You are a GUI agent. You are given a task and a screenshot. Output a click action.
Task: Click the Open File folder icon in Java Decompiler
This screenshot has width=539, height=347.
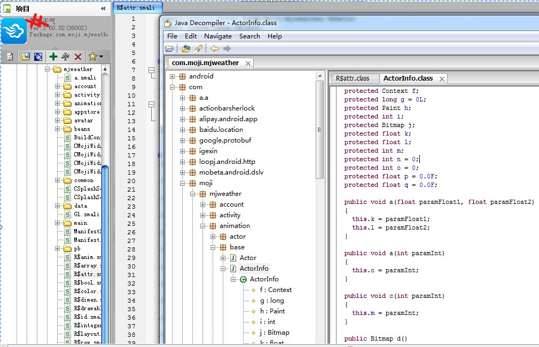click(x=169, y=49)
